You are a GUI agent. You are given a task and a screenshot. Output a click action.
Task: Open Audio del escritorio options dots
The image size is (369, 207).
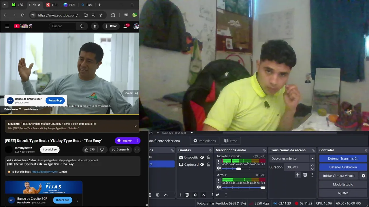(x=219, y=162)
